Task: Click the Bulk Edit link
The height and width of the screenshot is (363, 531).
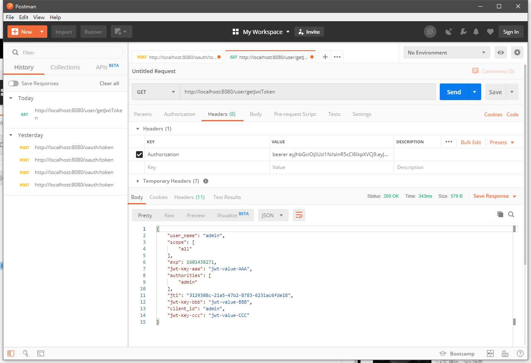Action: click(x=471, y=142)
